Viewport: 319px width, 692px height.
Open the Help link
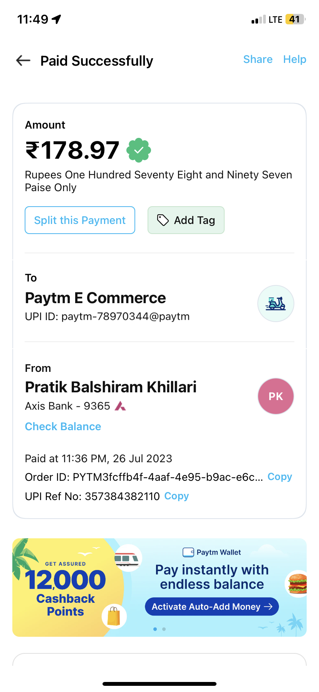295,59
